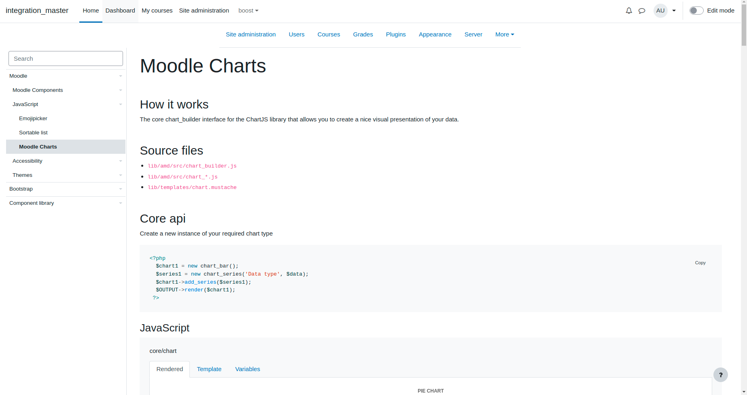This screenshot has height=395, width=747.
Task: Open the help question mark button
Action: (x=720, y=375)
